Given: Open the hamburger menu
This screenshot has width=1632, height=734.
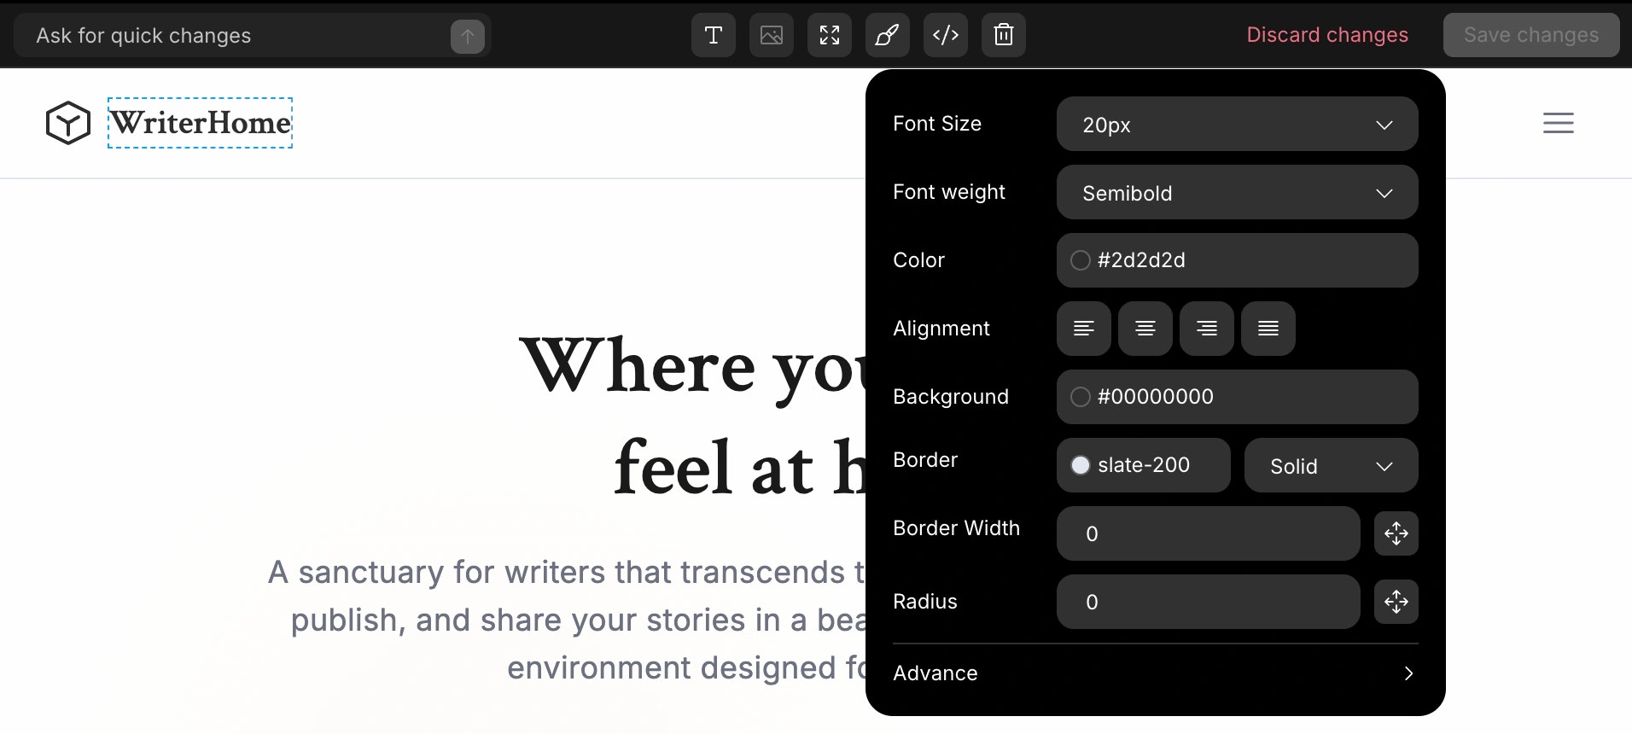Looking at the screenshot, I should (1559, 123).
